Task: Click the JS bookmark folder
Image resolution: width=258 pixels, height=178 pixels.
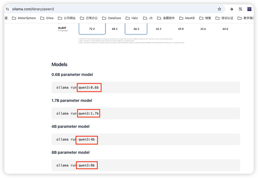Action: (148, 18)
